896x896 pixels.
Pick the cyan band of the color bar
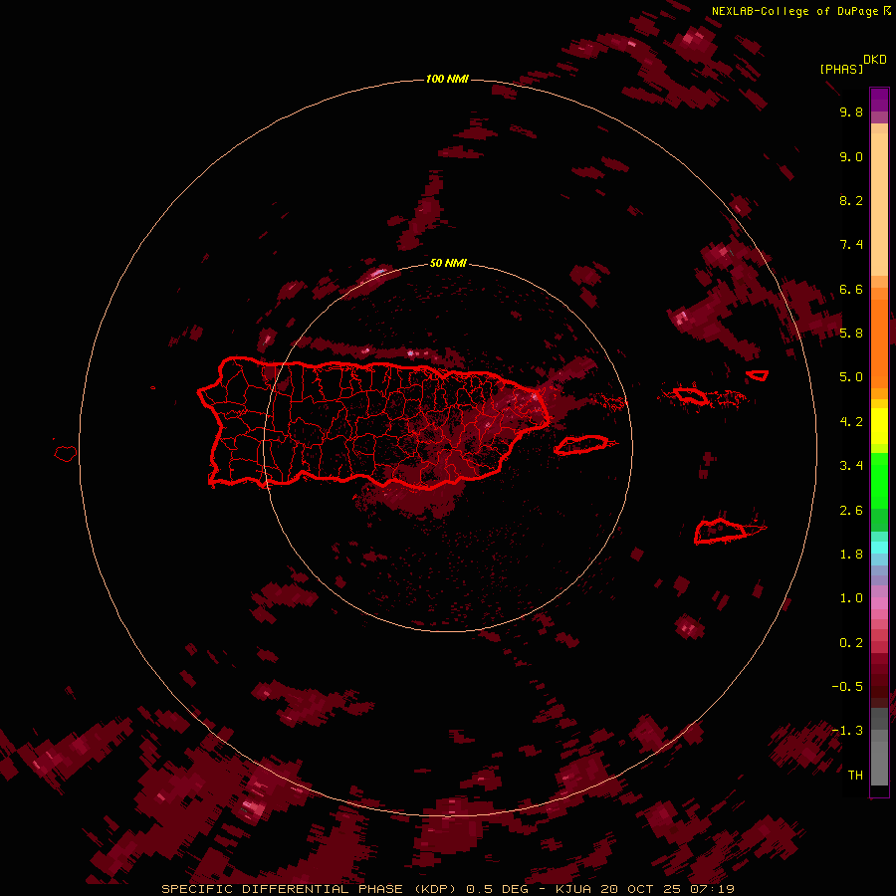point(879,548)
